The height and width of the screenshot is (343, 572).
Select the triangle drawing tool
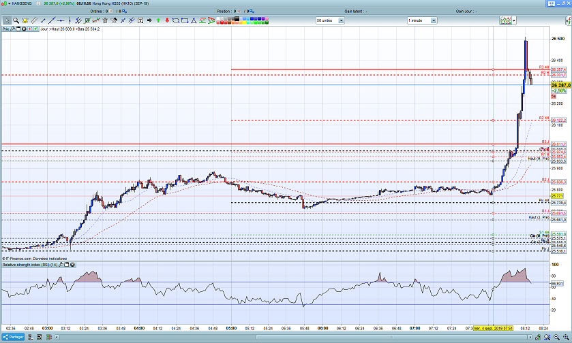[x=194, y=20]
